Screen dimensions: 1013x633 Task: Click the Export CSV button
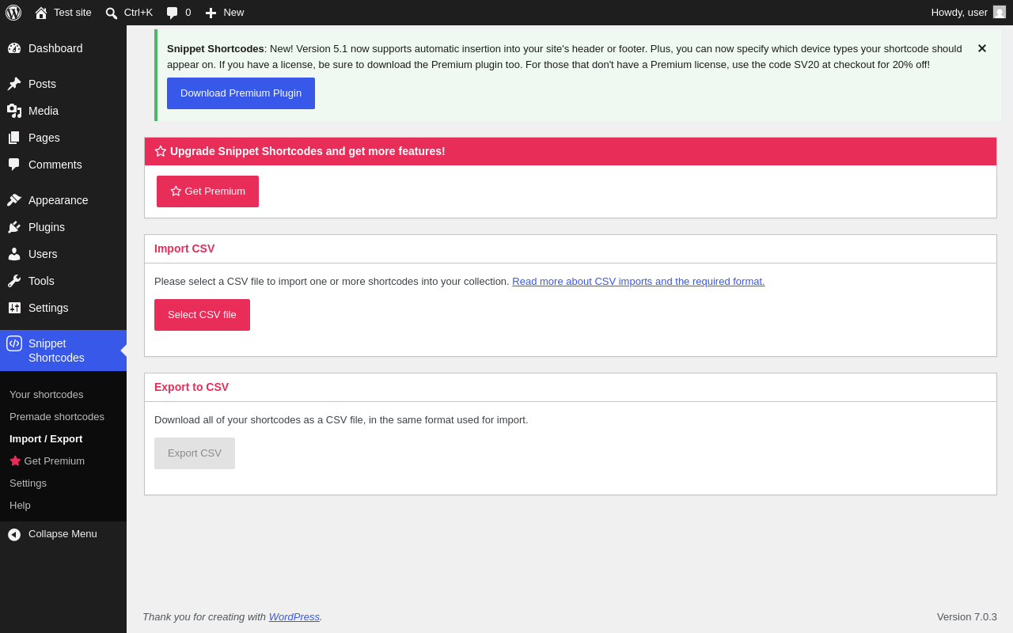coord(195,453)
